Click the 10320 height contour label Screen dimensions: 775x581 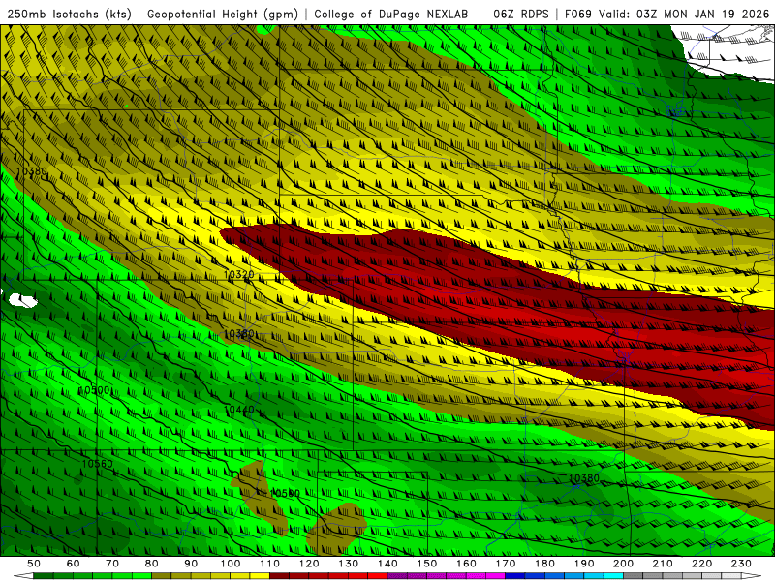coord(238,274)
